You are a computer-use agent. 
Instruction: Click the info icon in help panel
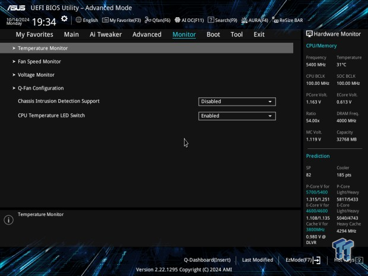(8, 220)
